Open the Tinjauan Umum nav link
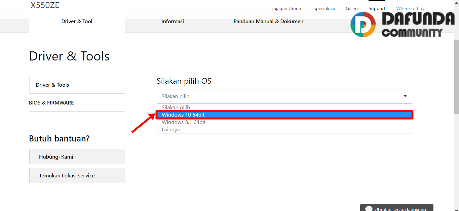 coord(286,9)
